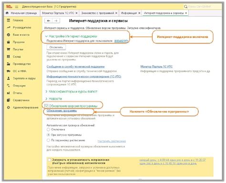
Task: Open Главное section icon in sidebar
Action: [9, 20]
